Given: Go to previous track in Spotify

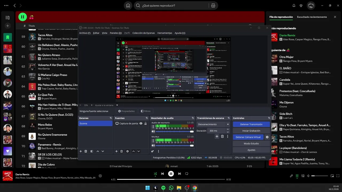Looking at the screenshot, I should (162, 174).
